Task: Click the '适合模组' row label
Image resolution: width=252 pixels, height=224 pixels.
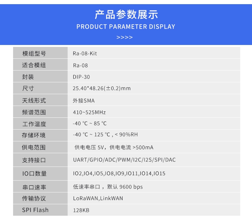Action: [34, 65]
